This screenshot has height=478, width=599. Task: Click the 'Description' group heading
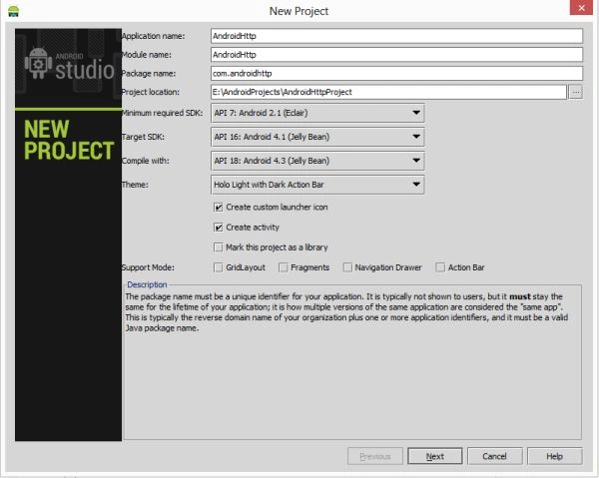[147, 284]
